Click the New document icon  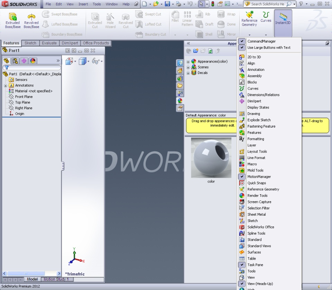pyautogui.click(x=145, y=4)
